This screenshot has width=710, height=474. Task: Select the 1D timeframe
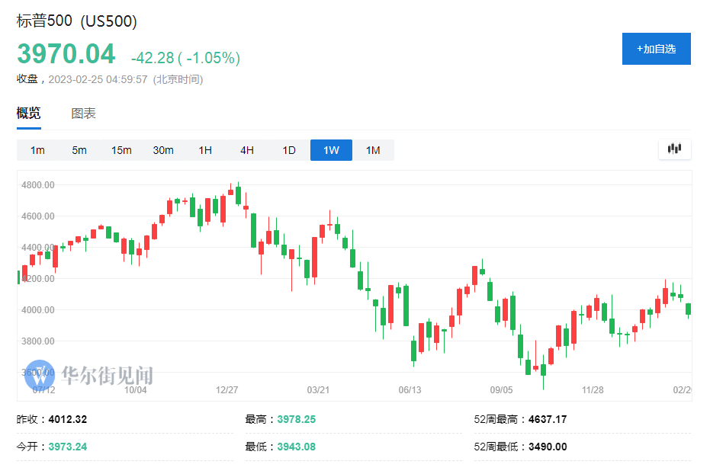[288, 150]
